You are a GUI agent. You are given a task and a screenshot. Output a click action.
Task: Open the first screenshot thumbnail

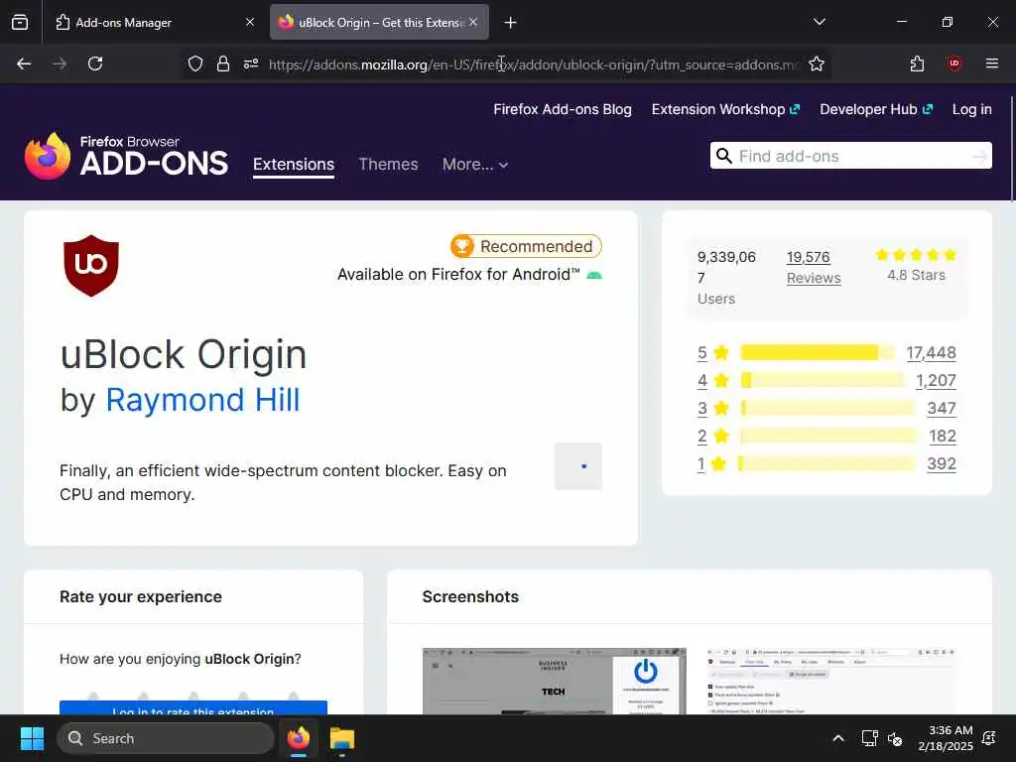(554, 681)
